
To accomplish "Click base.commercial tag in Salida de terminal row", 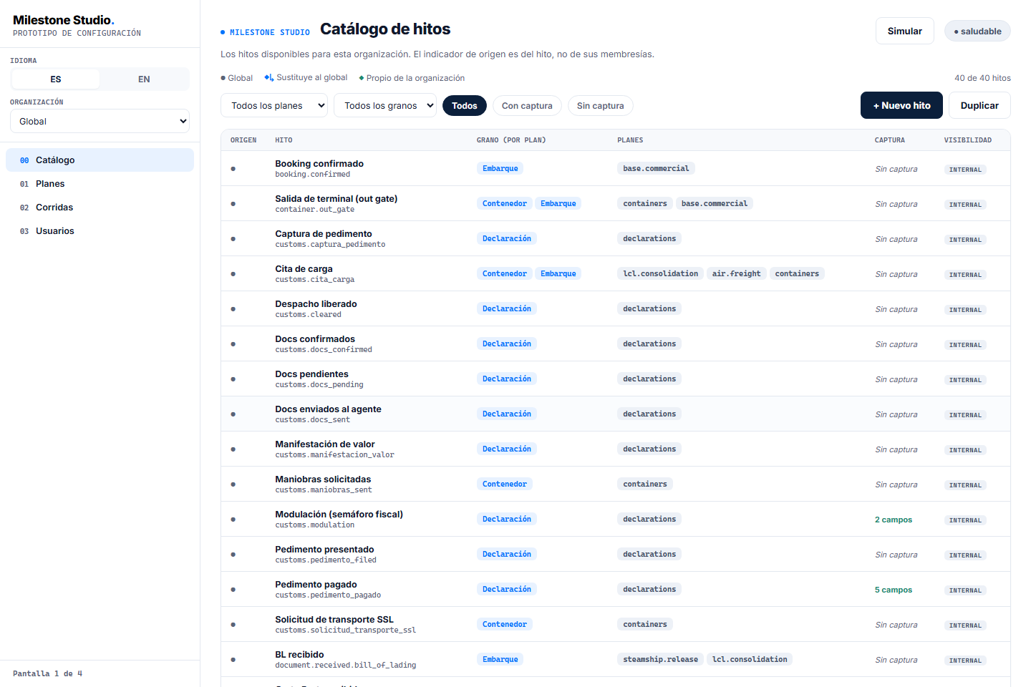I will coord(714,203).
